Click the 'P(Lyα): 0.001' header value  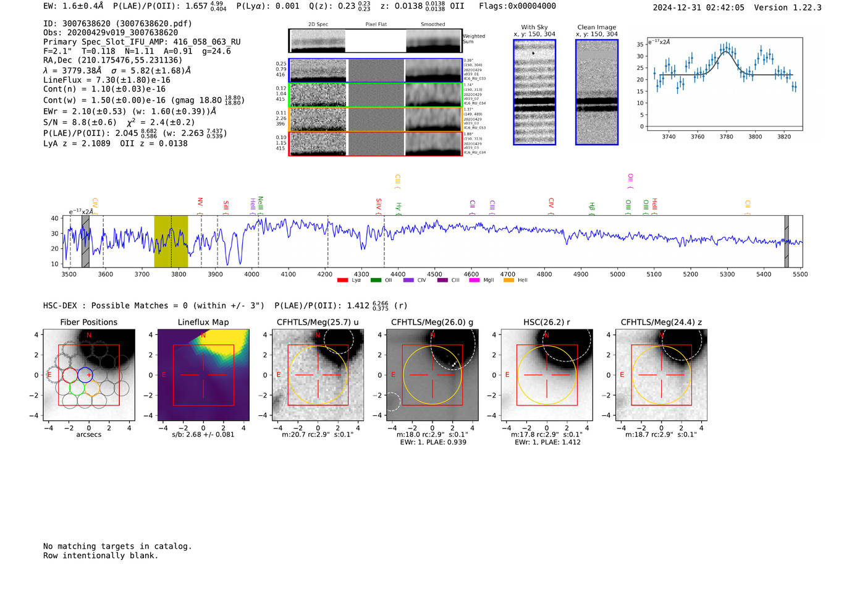tap(268, 6)
